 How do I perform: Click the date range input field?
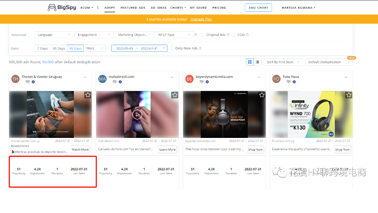139,48
